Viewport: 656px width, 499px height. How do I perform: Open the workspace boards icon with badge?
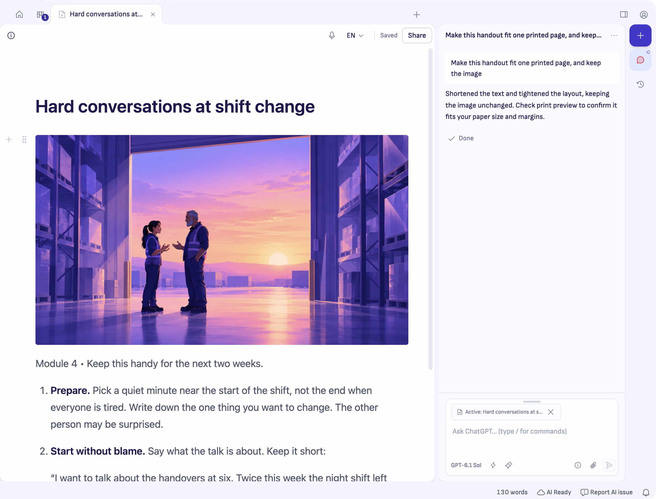[x=42, y=15]
